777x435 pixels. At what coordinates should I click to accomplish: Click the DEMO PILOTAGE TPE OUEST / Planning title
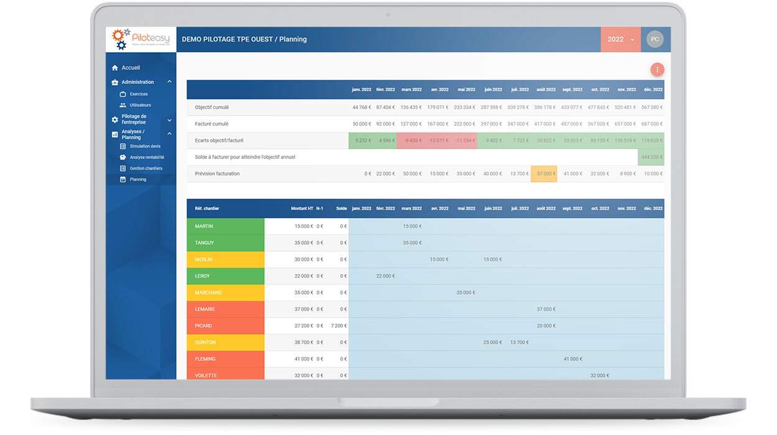click(x=244, y=39)
